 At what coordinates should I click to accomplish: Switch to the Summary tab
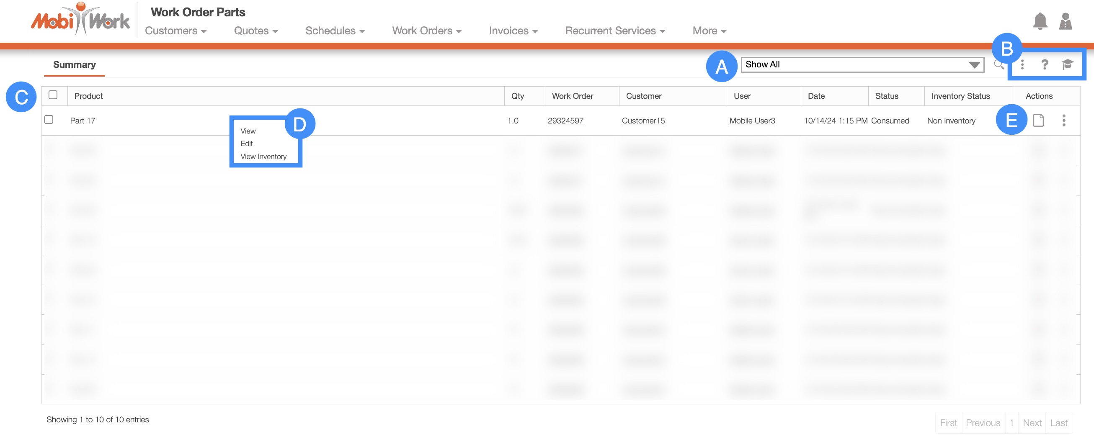pos(74,65)
